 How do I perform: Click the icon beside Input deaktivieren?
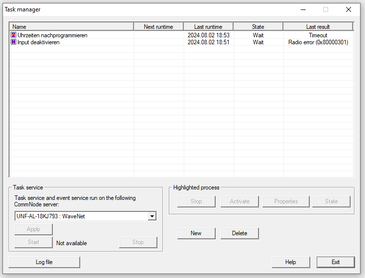(13, 42)
